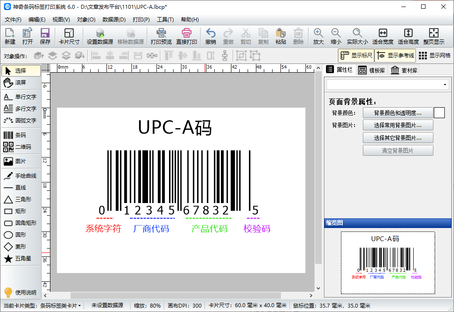Choose the 矩形 rectangle tool
The width and height of the screenshot is (454, 312).
click(21, 211)
